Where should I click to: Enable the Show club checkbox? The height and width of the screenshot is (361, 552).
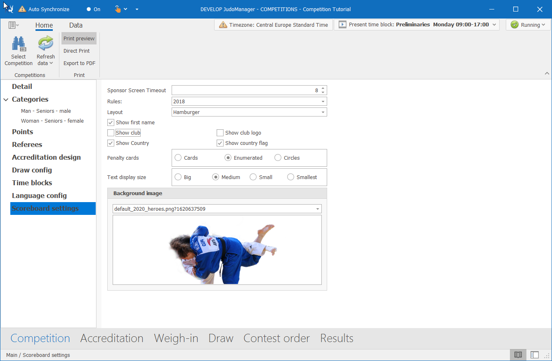click(x=111, y=133)
